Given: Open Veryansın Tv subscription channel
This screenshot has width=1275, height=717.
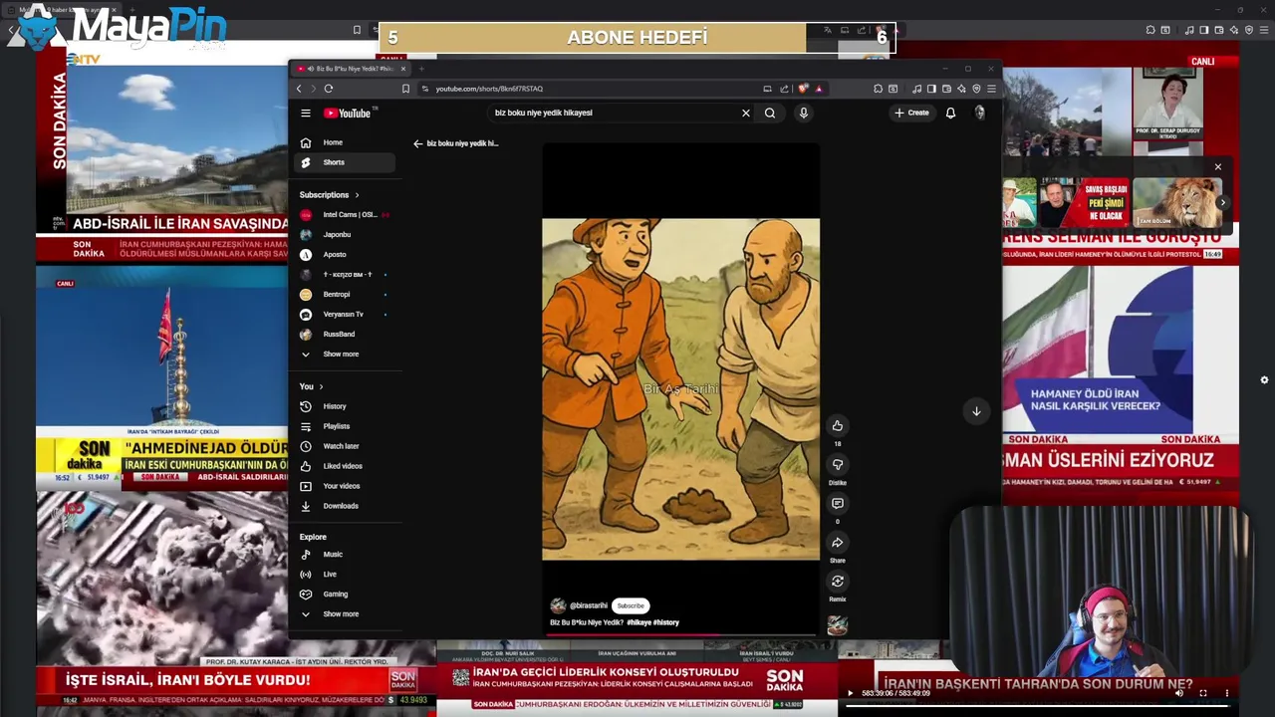Looking at the screenshot, I should (x=345, y=315).
